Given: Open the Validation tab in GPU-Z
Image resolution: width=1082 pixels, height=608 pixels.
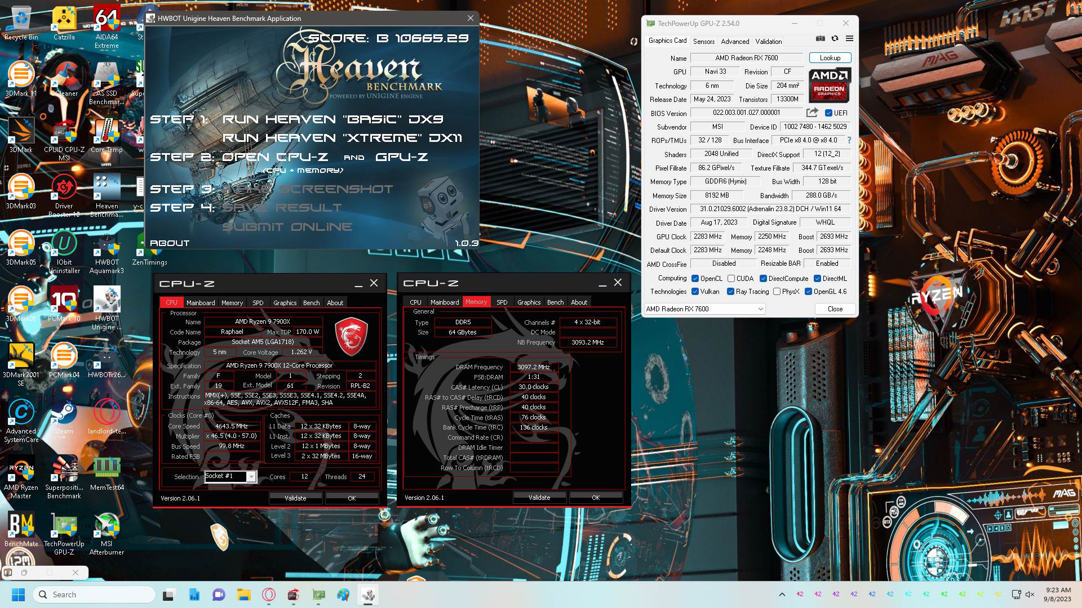Looking at the screenshot, I should point(768,41).
